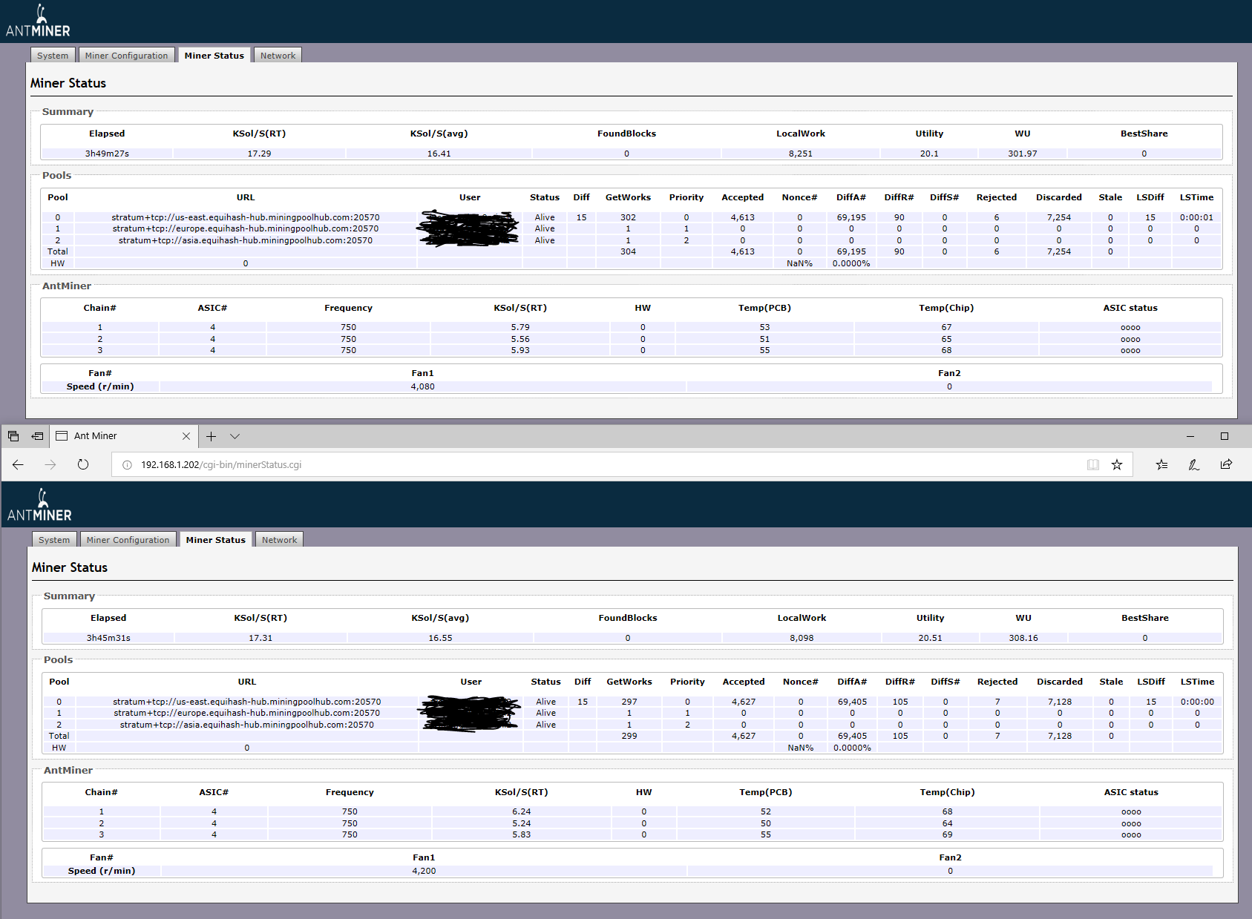Click the Add notes pen icon

coord(1194,464)
